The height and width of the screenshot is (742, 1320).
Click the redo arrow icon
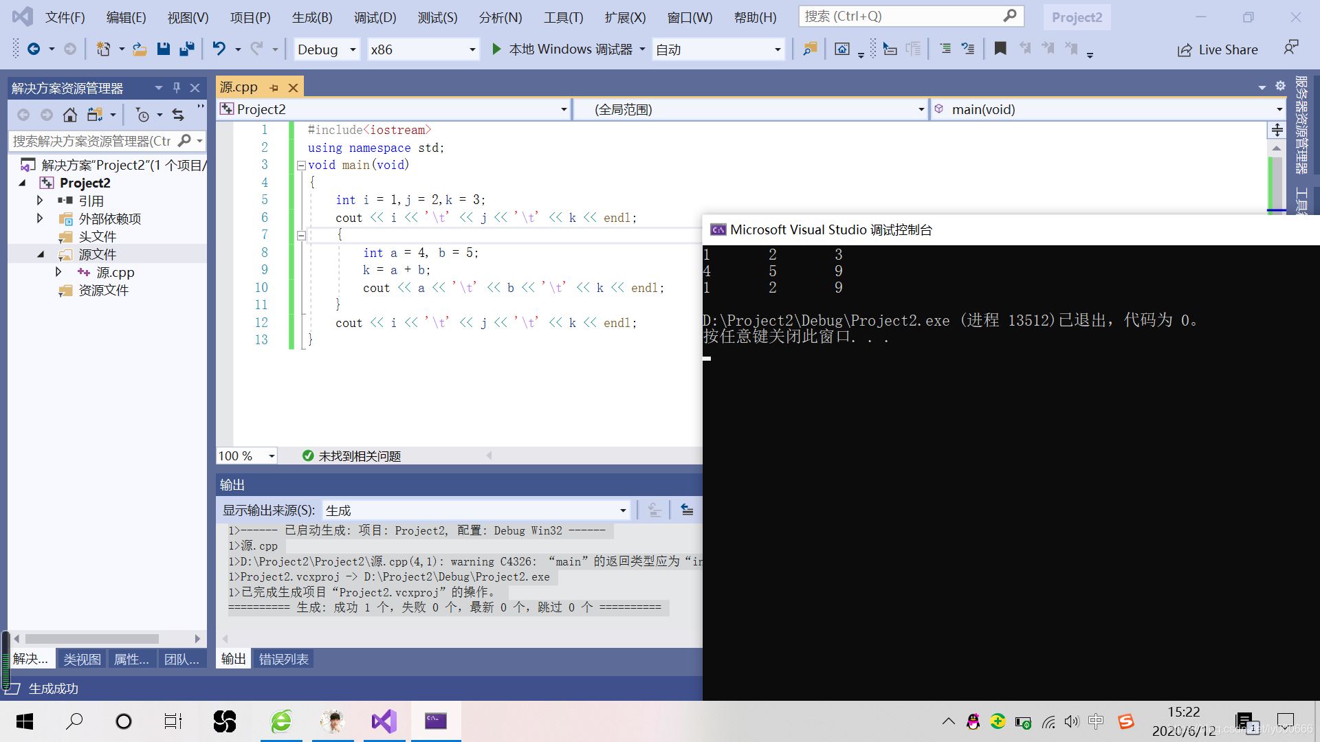click(257, 49)
